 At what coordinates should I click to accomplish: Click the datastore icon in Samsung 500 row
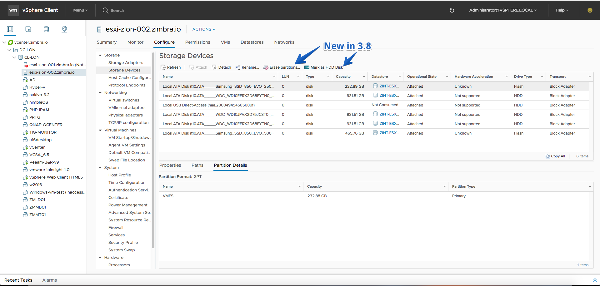coord(375,133)
